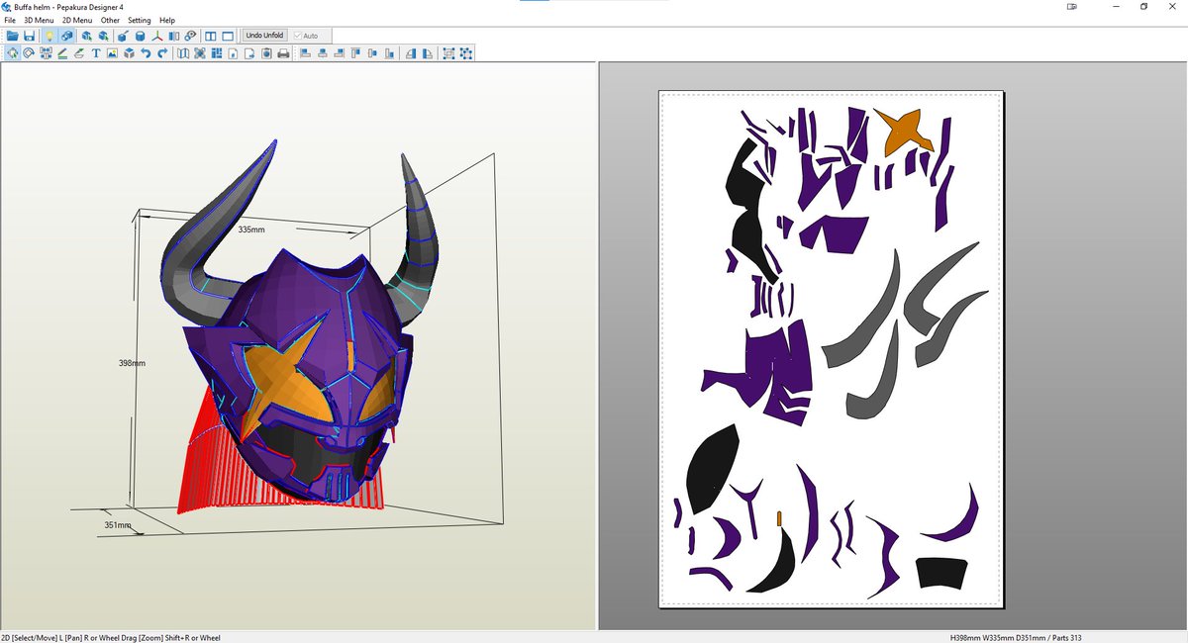
Task: Select the insert image tool
Action: tap(112, 52)
